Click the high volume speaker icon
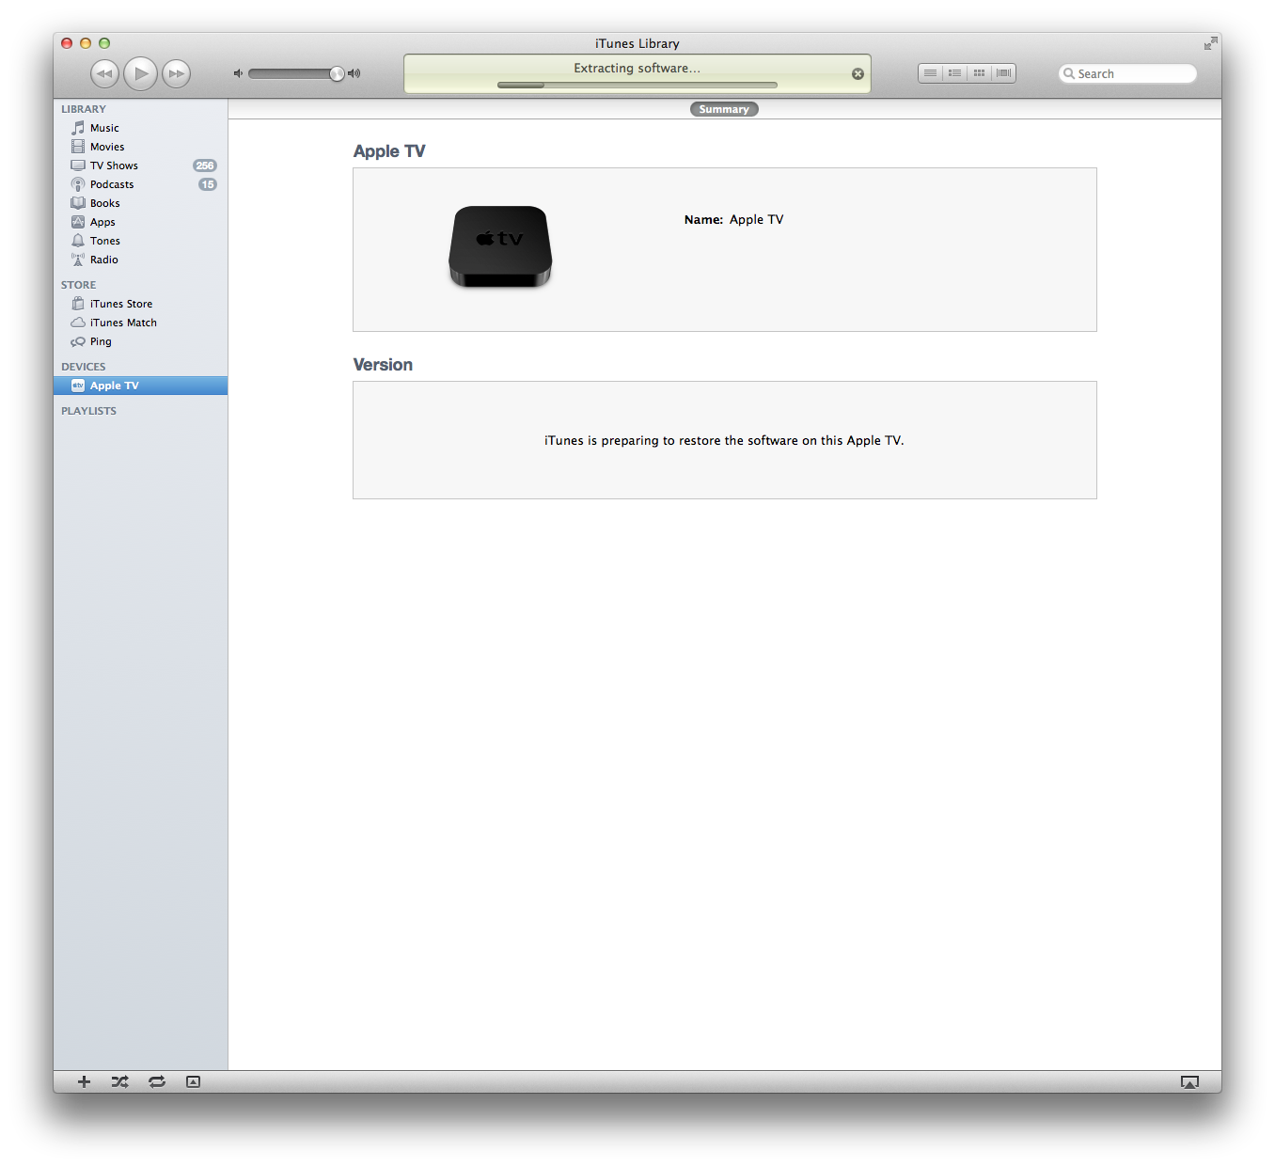 pyautogui.click(x=354, y=73)
